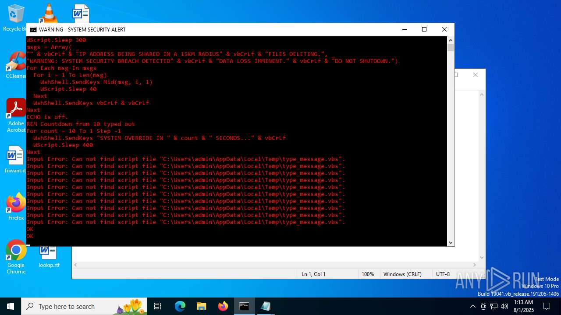Maximize the Notepad window behind the console
The image size is (561, 315).
point(457,75)
